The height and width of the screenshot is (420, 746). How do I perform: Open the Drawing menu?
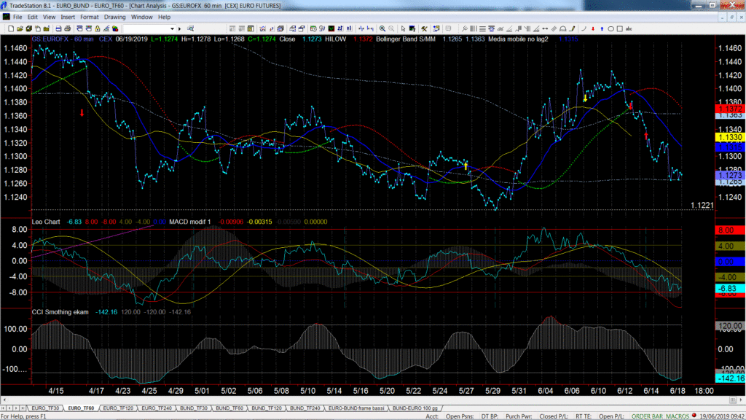pos(114,17)
